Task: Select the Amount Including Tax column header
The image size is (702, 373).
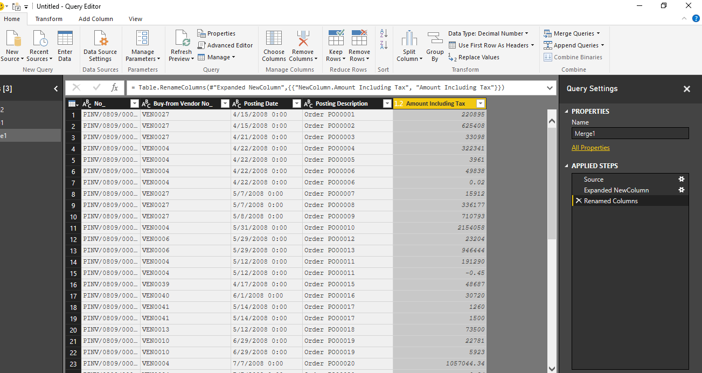Action: (435, 103)
